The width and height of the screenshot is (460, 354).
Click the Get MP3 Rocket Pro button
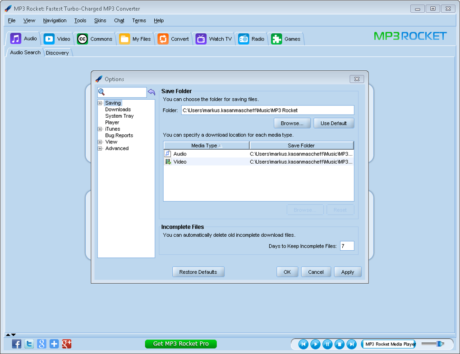tap(181, 344)
